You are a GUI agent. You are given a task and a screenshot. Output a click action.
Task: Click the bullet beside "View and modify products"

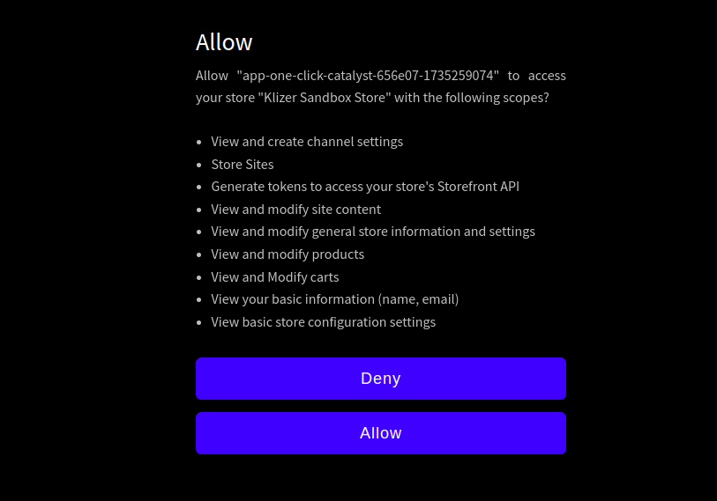tap(200, 254)
